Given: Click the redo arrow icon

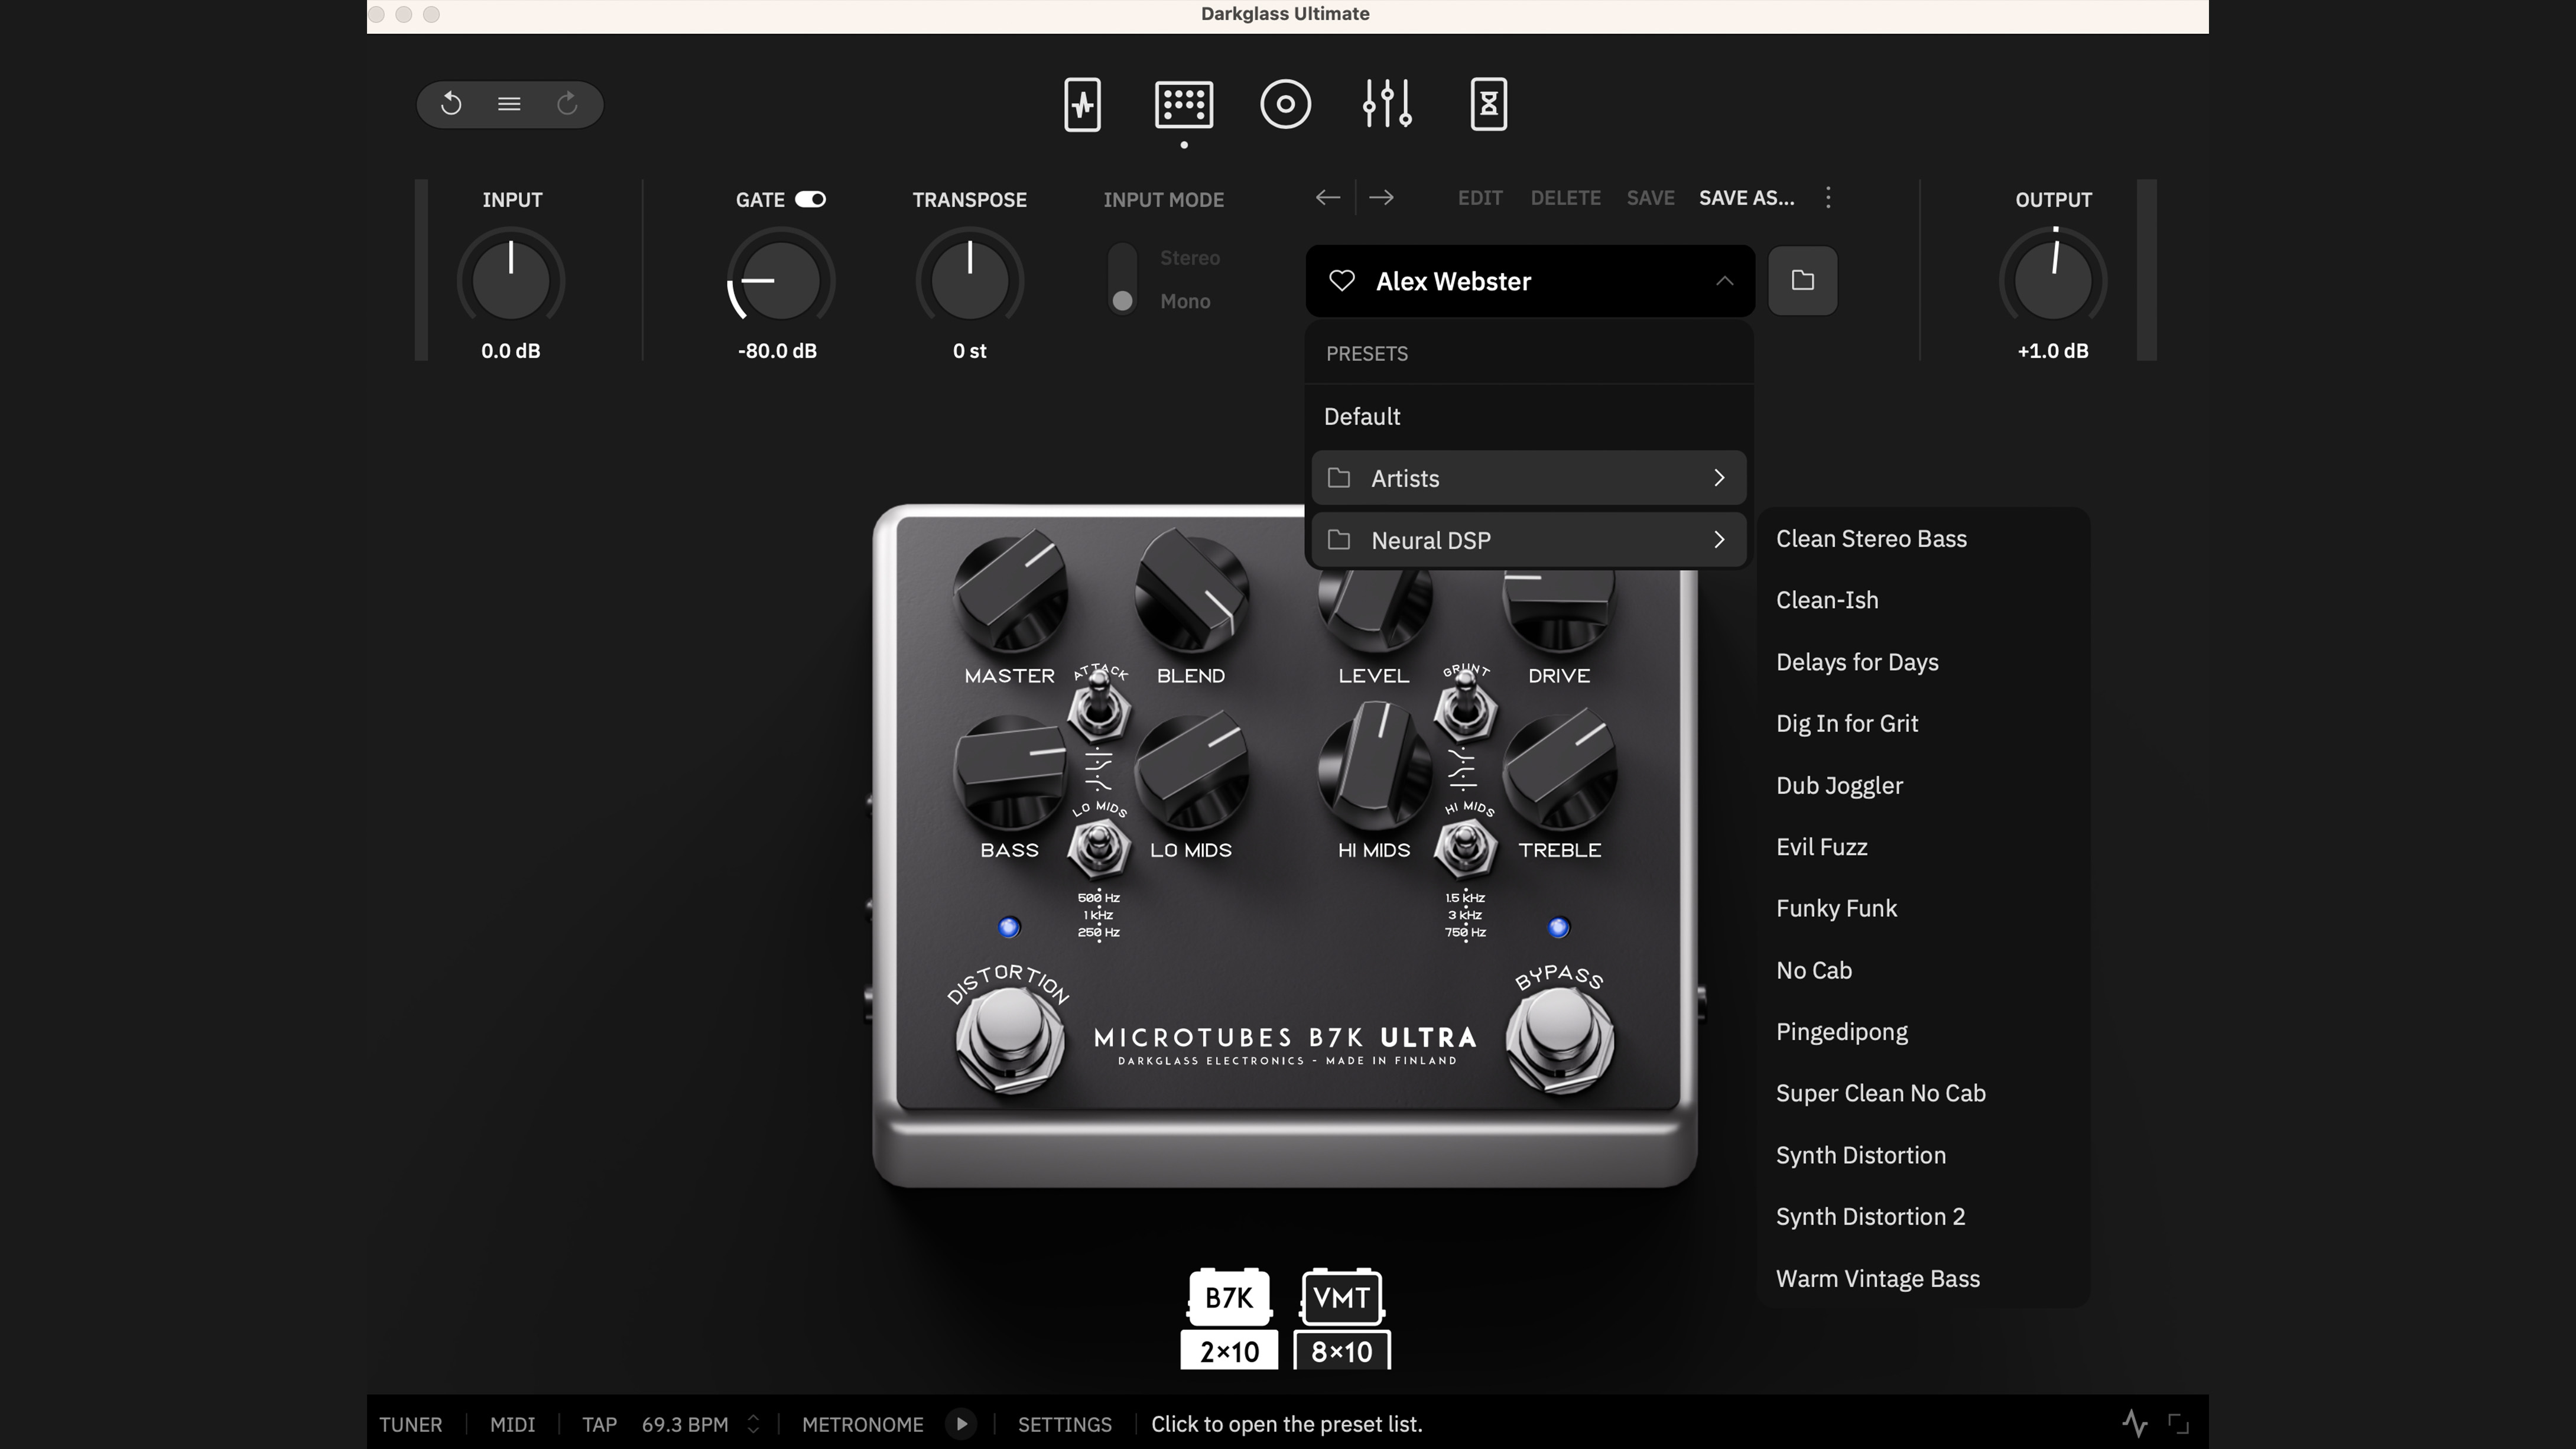Looking at the screenshot, I should [x=567, y=104].
